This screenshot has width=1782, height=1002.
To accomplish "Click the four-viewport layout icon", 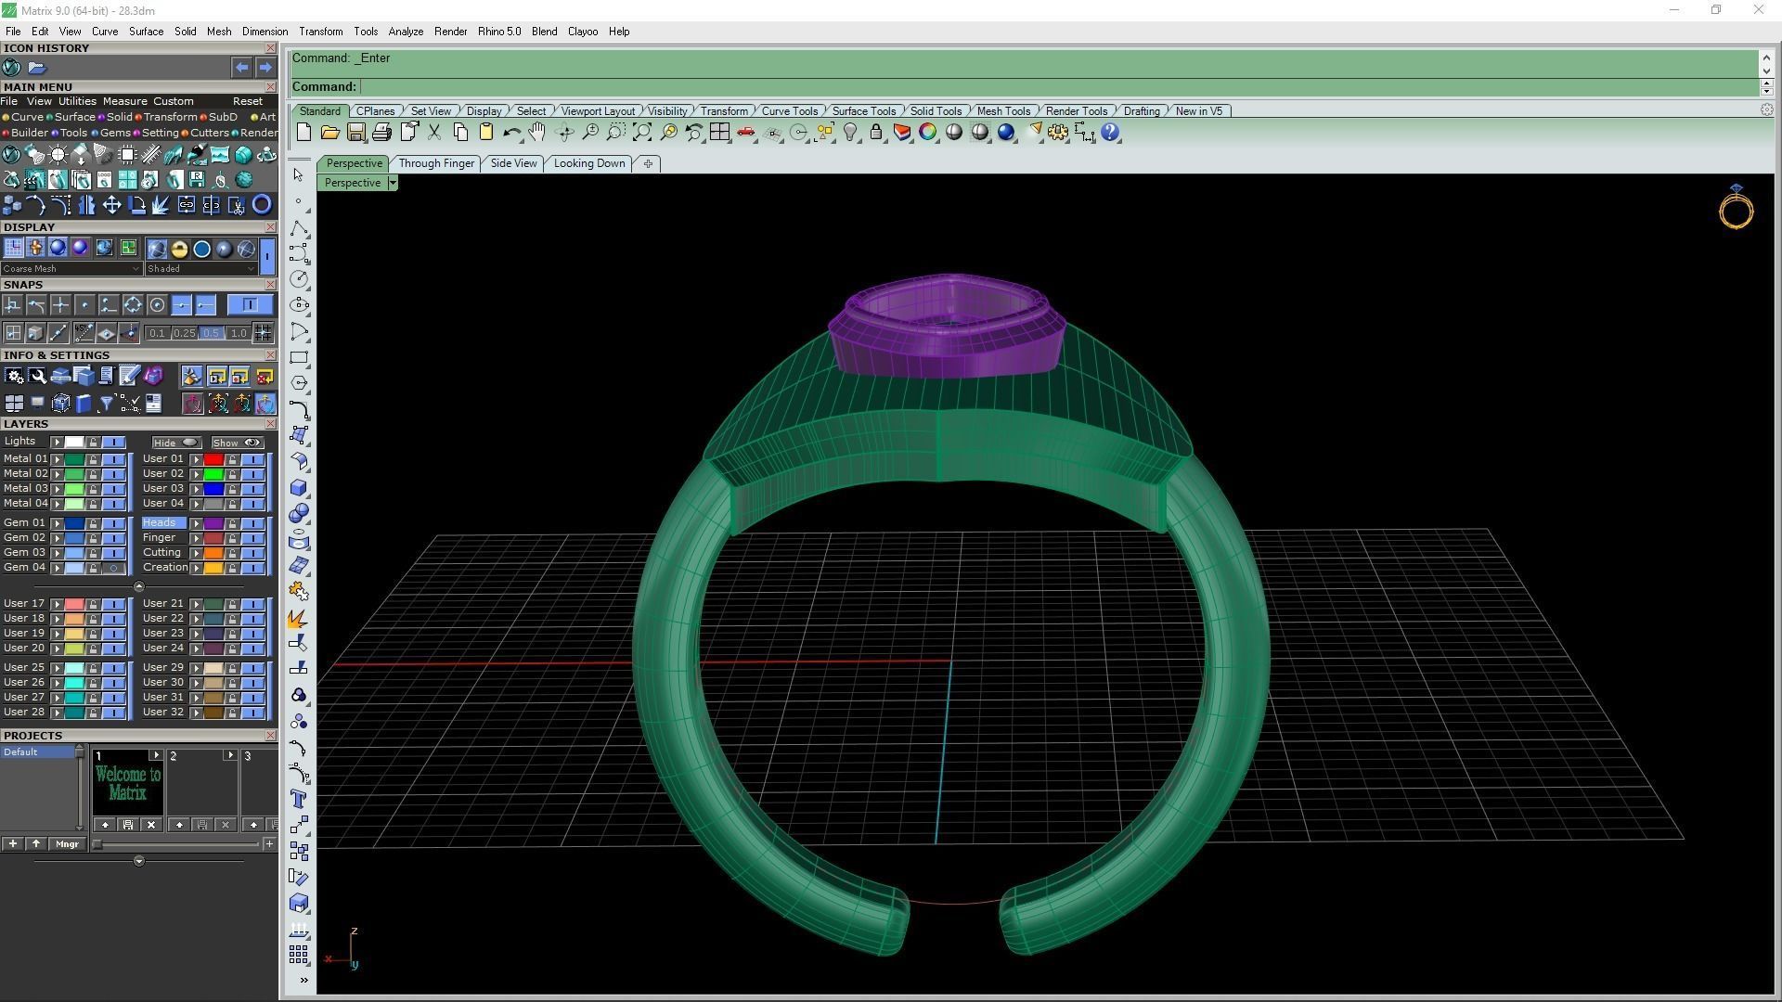I will (x=719, y=133).
